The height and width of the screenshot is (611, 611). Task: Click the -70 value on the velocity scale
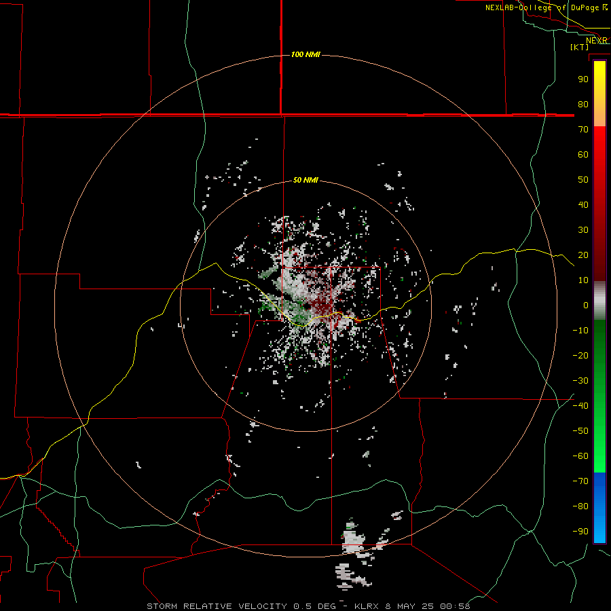(580, 481)
